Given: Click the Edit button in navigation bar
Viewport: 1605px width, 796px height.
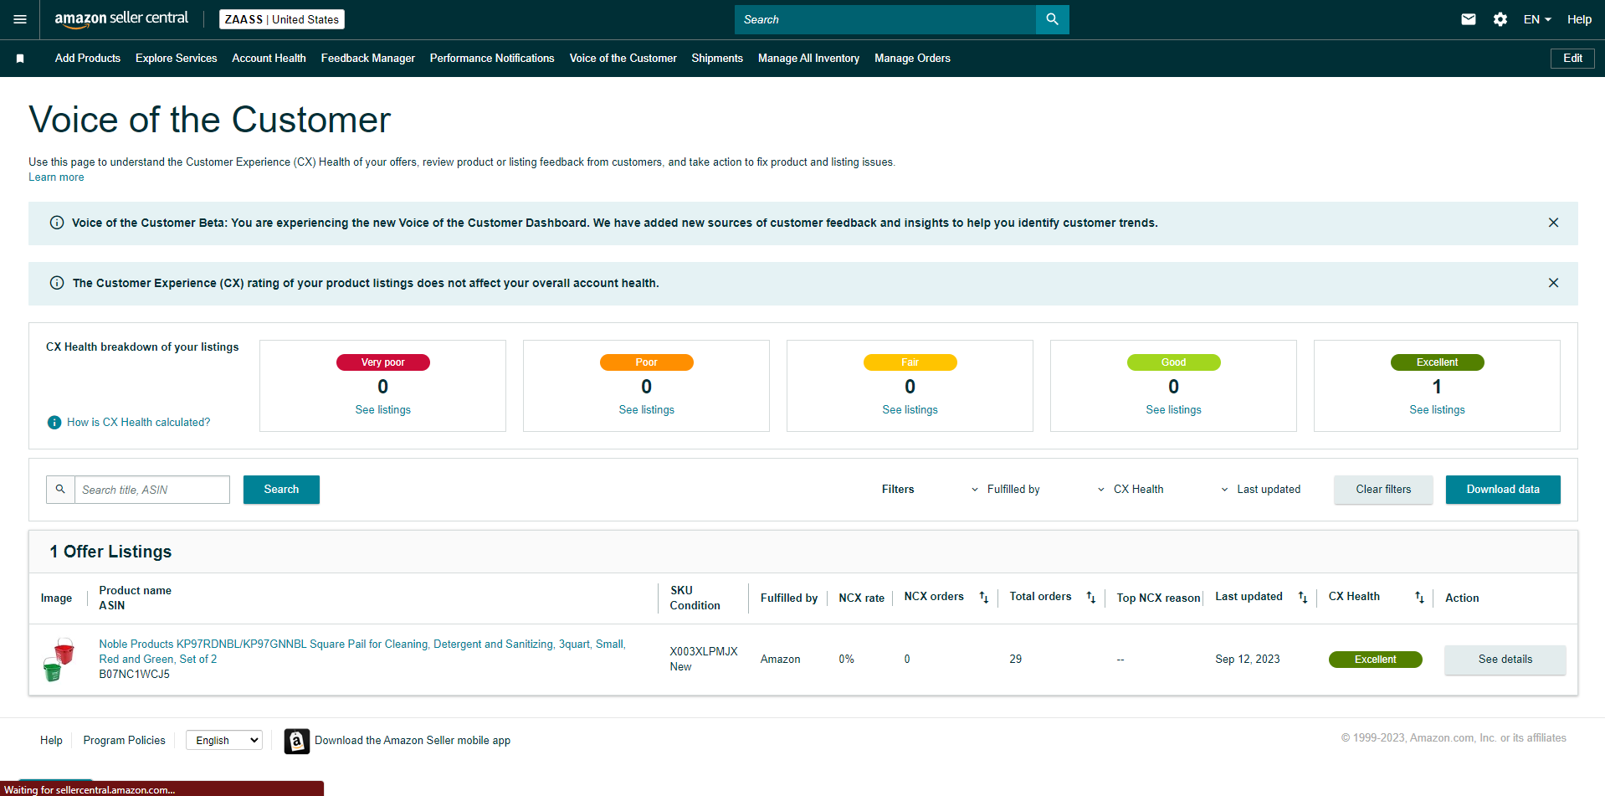Looking at the screenshot, I should (x=1572, y=59).
